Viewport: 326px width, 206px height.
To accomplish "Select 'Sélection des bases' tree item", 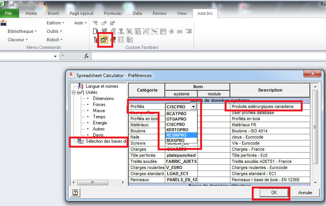I will [106, 141].
